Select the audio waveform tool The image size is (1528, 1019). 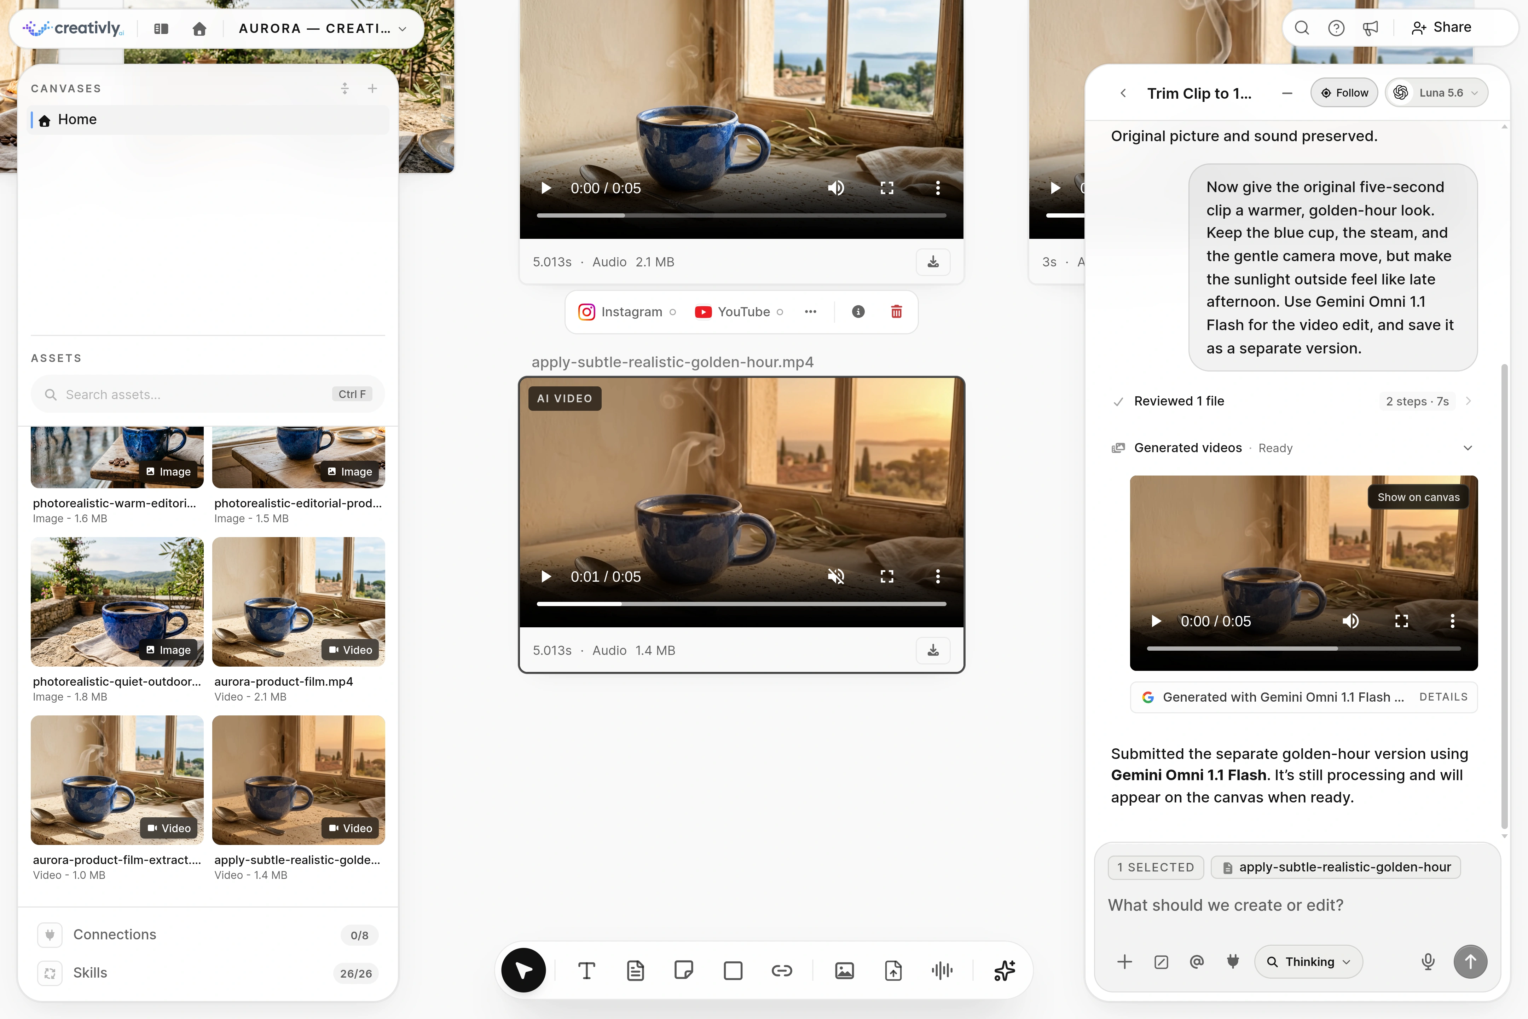click(942, 971)
